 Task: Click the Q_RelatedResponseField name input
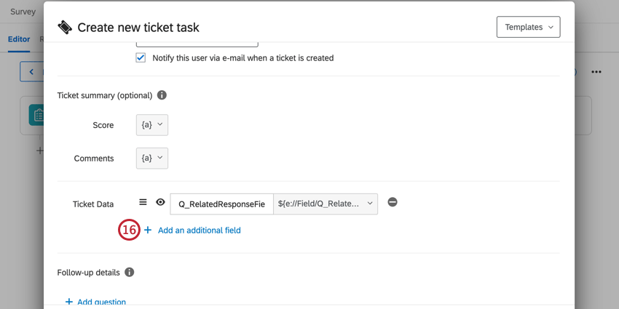221,204
